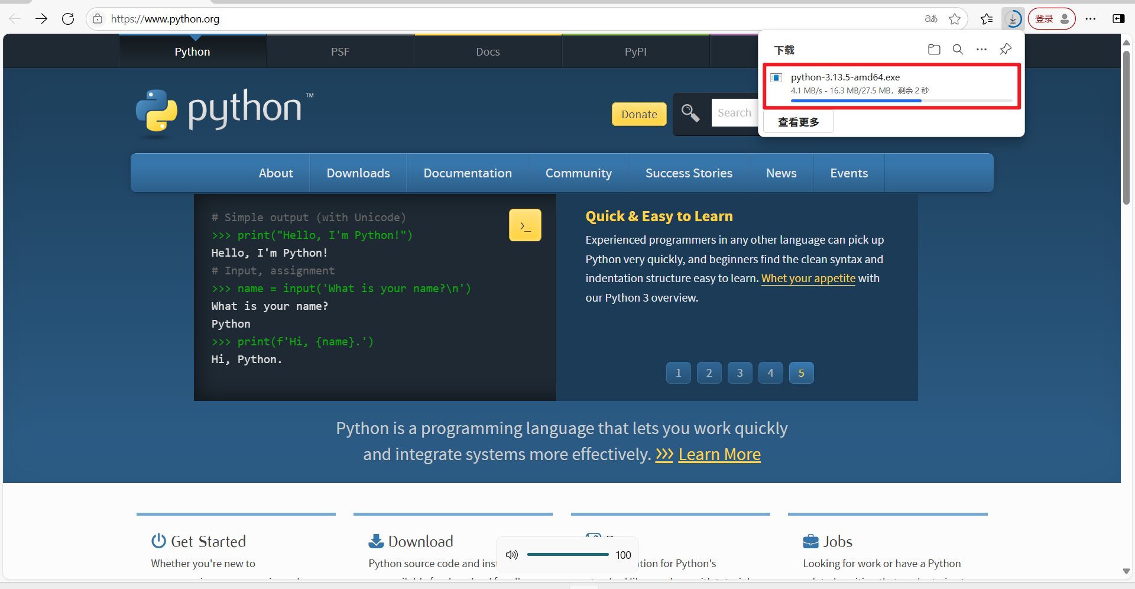Open the Downloads menu
The image size is (1135, 589).
[x=358, y=173]
